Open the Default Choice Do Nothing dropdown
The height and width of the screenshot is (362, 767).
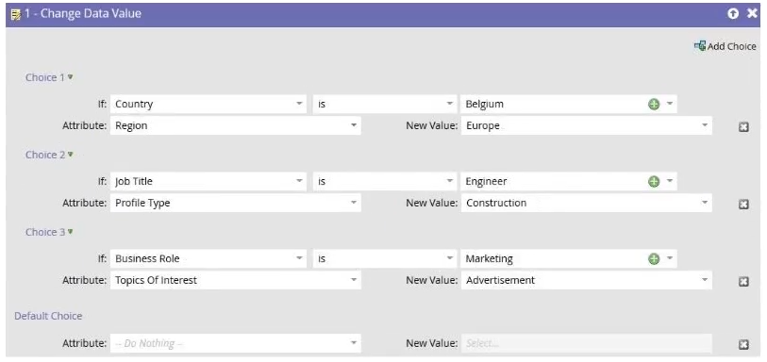click(x=236, y=343)
